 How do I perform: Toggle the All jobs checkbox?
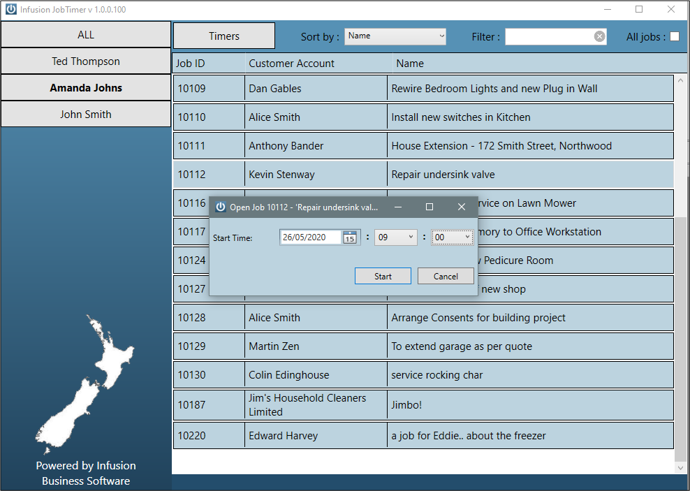[674, 36]
